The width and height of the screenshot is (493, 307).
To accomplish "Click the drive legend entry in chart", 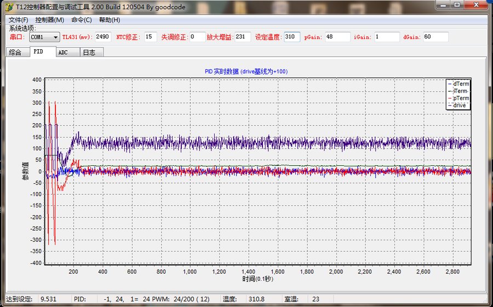I will (x=457, y=105).
